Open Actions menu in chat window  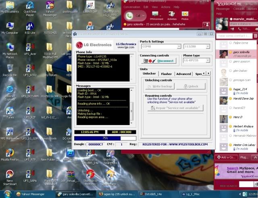point(166,7)
